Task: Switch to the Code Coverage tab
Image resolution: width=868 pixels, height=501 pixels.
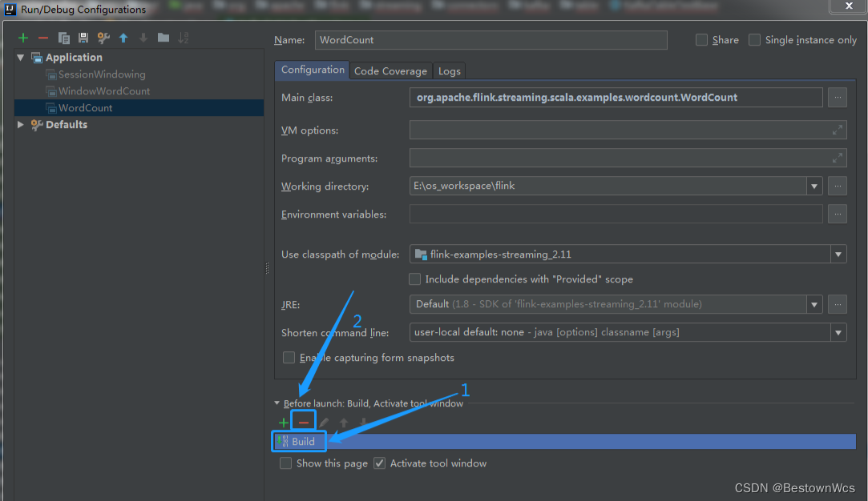Action: pos(390,70)
